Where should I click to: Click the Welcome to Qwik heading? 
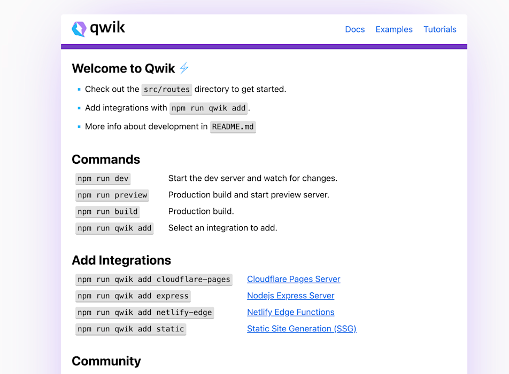[123, 68]
